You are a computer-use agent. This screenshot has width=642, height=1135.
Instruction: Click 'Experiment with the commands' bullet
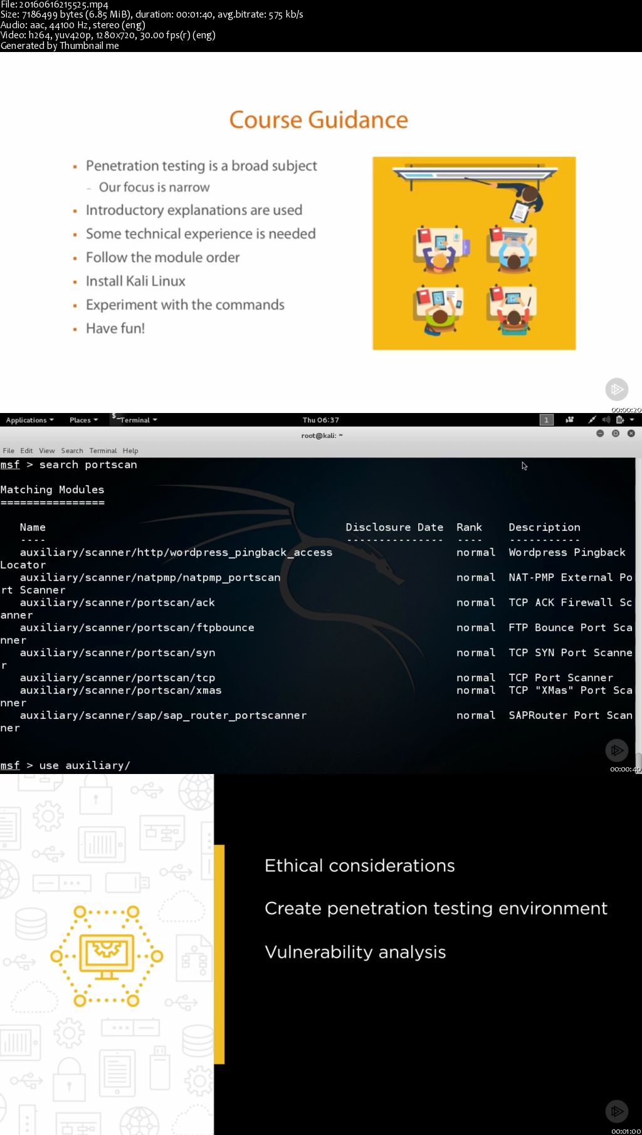point(185,305)
